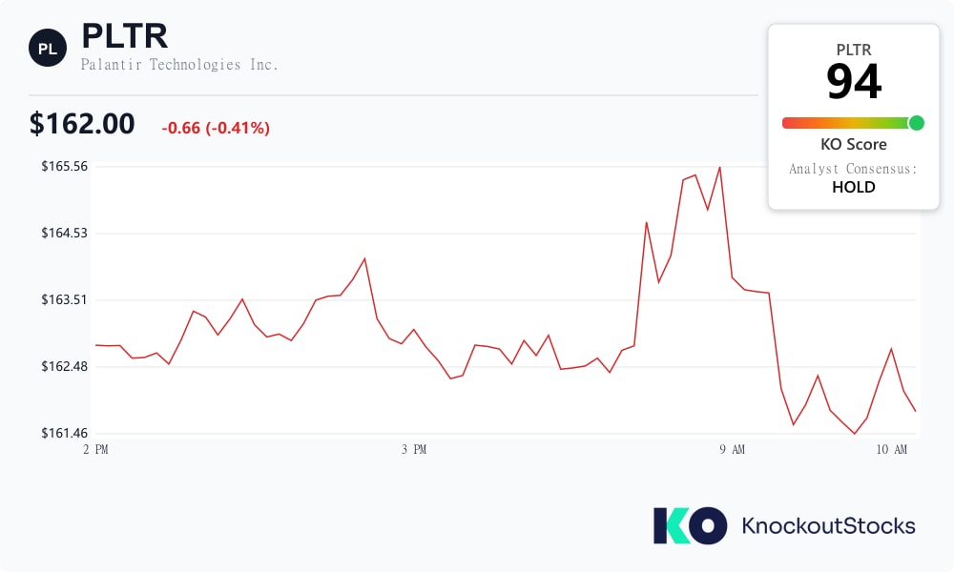This screenshot has height=572, width=954.
Task: Click the $163.51 y-axis label
Action: 65,299
